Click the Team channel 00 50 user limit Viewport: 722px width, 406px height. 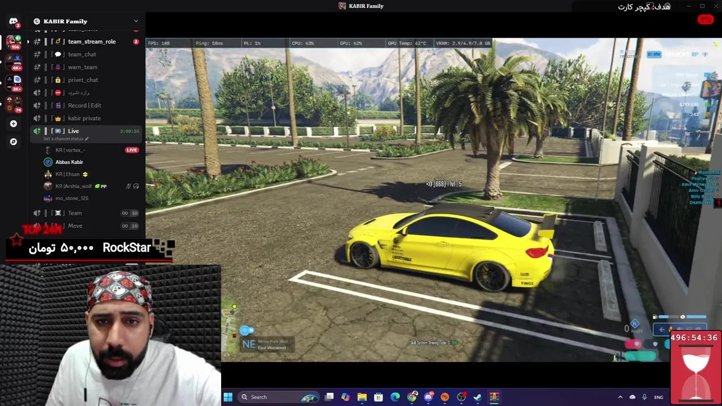click(130, 213)
